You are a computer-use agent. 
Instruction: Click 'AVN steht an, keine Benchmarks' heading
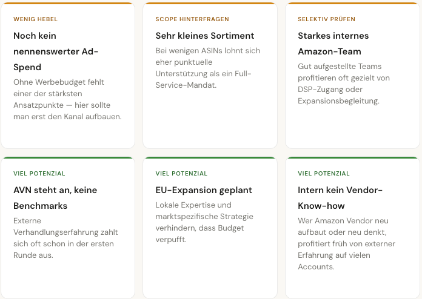point(55,198)
